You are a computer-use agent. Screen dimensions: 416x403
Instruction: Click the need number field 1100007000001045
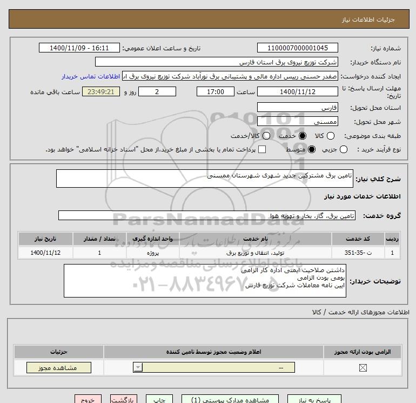click(297, 48)
